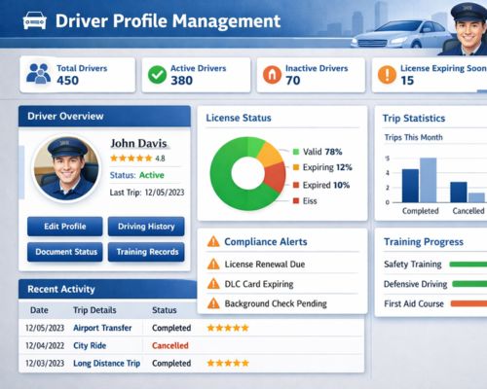Click the Last Trip: 12/05/2023 text
This screenshot has height=389, width=487.
coord(147,193)
